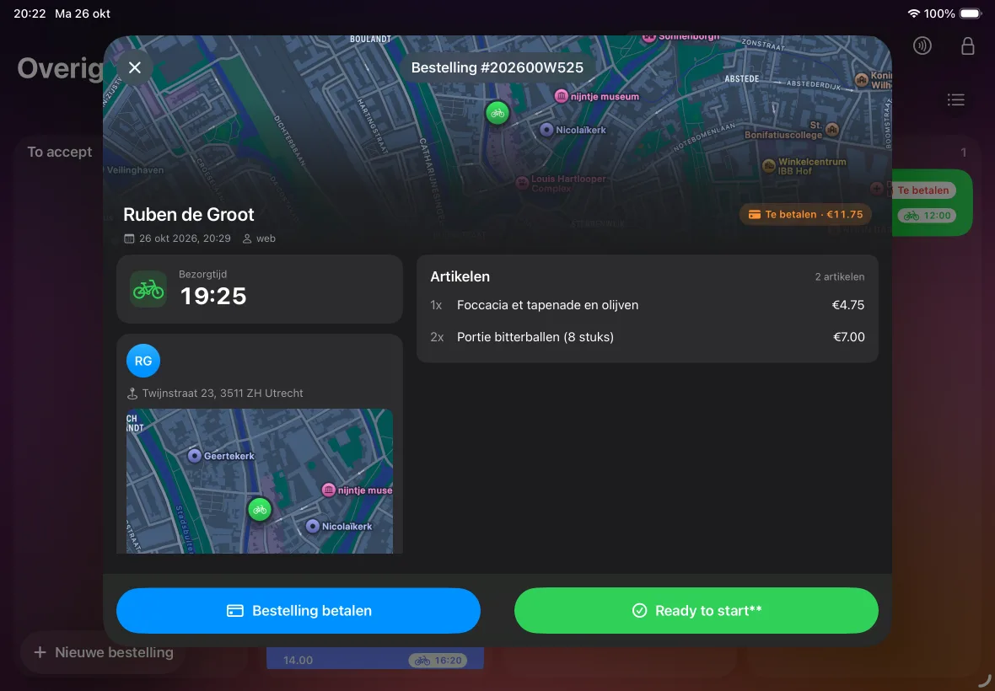
Task: Tap the RG customer avatar
Action: tap(143, 361)
